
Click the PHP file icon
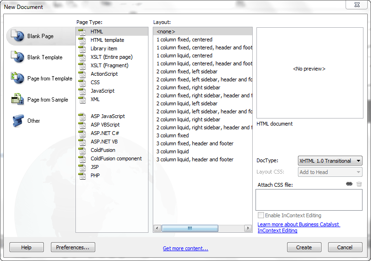point(82,176)
